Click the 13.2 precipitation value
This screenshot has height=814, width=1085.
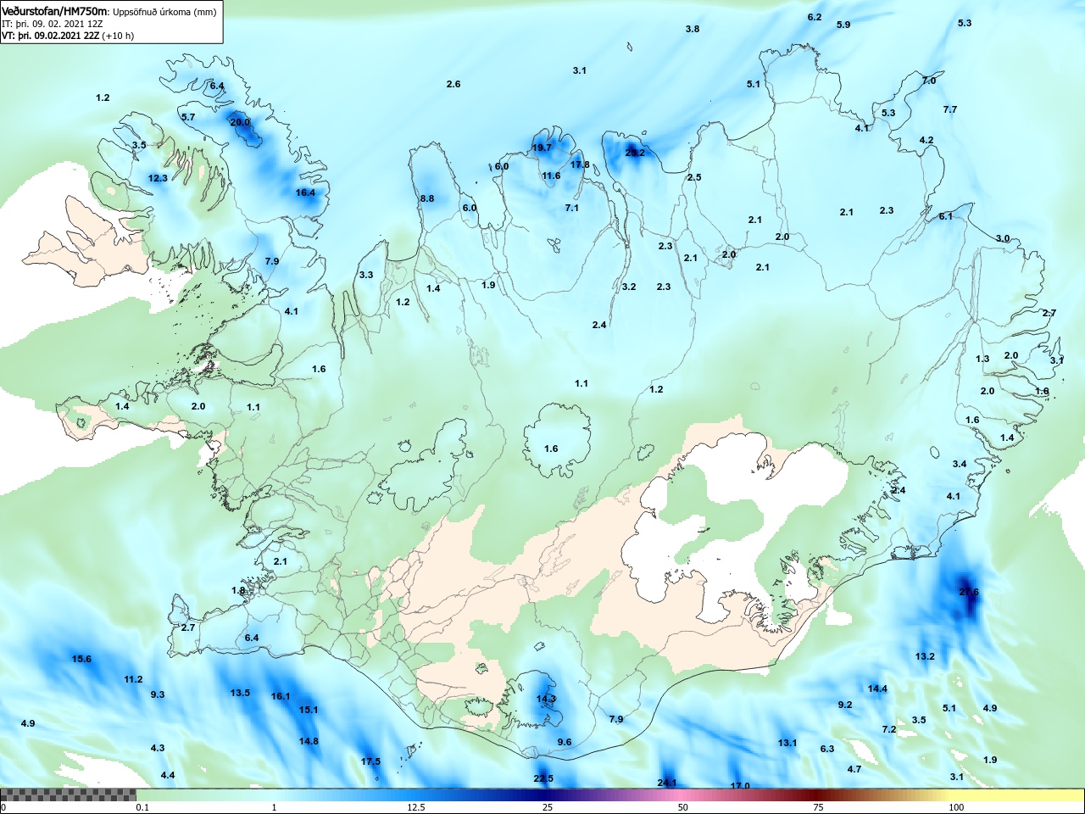(925, 656)
